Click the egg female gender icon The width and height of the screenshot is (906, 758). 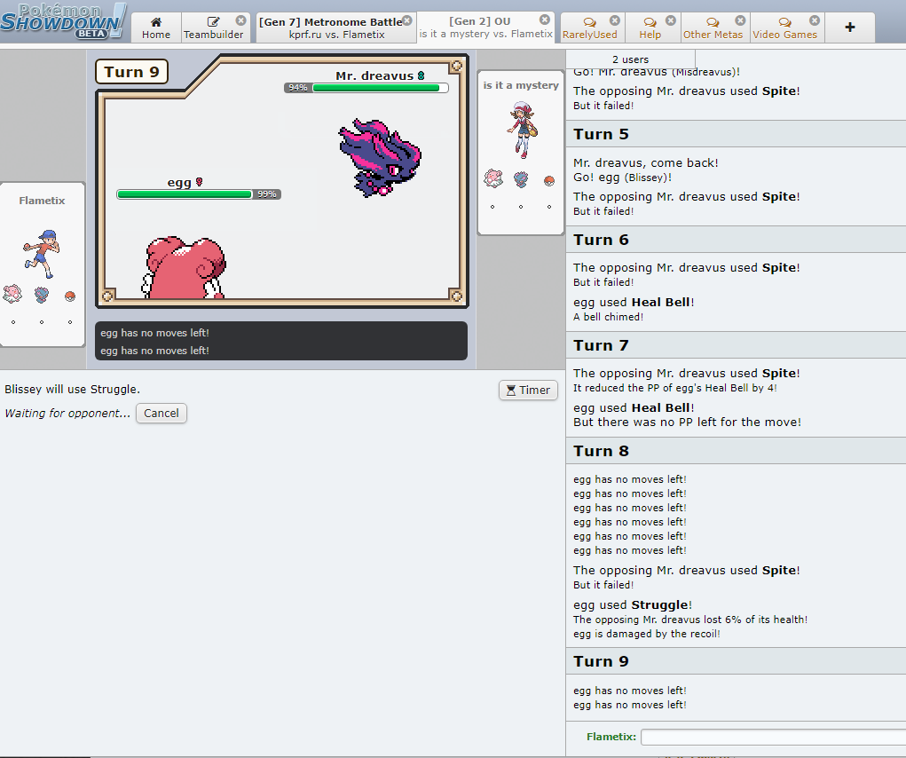[x=200, y=182]
